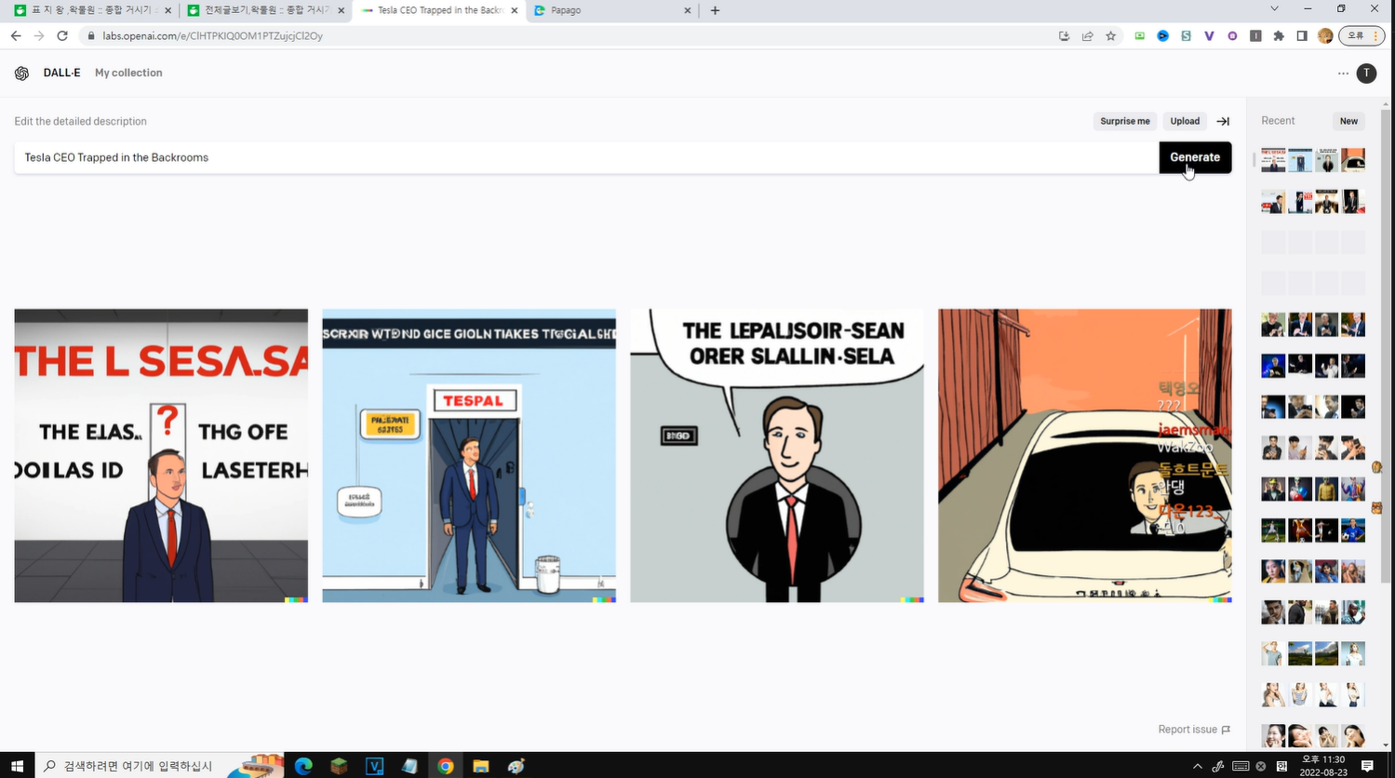Click the Upload button
The height and width of the screenshot is (778, 1395).
click(x=1185, y=121)
